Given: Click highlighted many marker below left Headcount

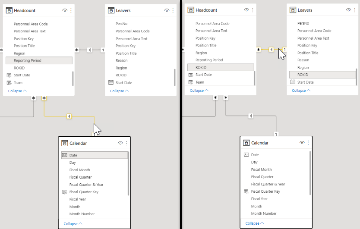Looking at the screenshot, I should pyautogui.click(x=44, y=98).
